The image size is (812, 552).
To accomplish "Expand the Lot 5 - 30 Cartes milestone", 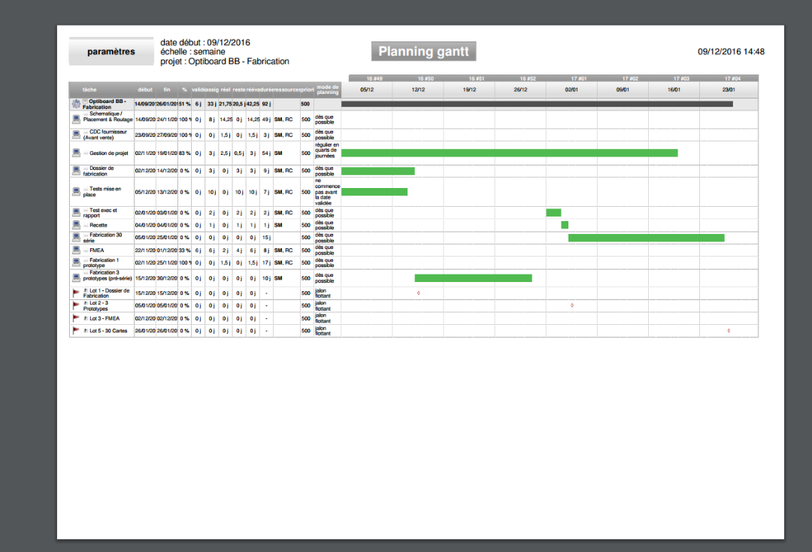I will click(x=85, y=331).
